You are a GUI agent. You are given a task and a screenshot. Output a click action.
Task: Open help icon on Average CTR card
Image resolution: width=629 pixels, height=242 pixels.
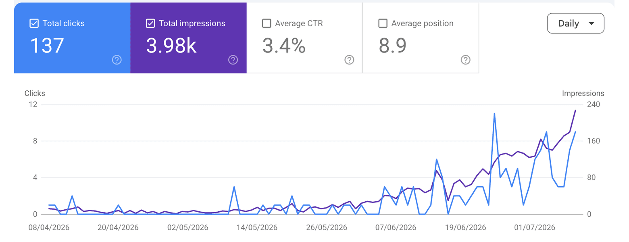pyautogui.click(x=349, y=60)
